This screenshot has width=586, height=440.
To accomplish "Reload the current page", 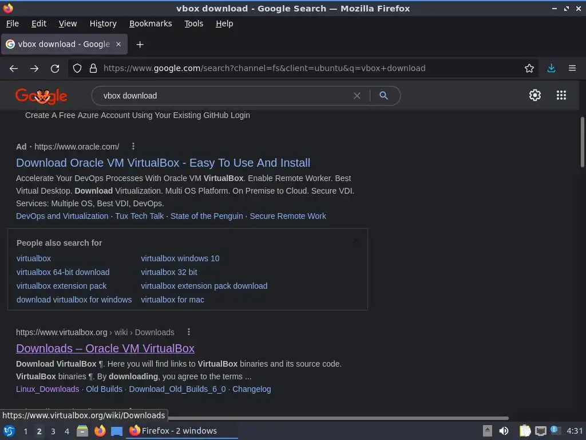I will [55, 69].
